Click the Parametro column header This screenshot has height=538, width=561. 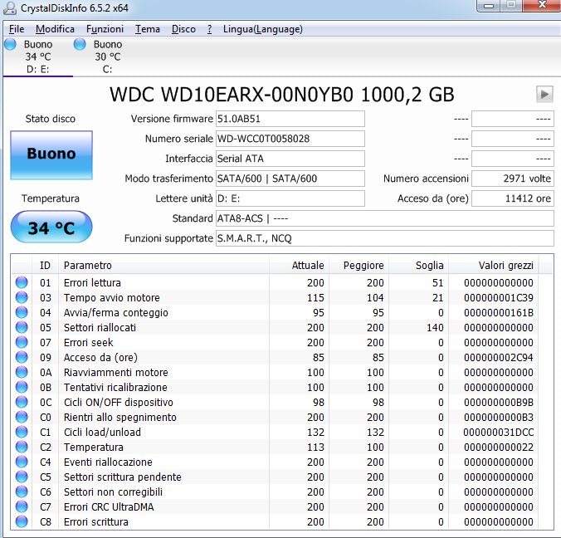pos(163,266)
